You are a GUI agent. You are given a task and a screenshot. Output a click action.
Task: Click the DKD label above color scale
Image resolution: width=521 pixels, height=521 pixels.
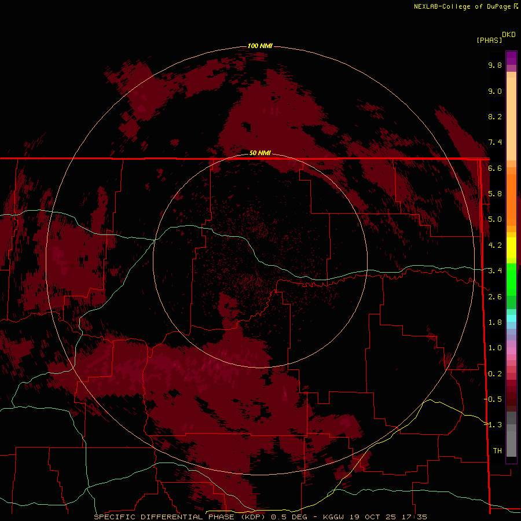pos(508,35)
